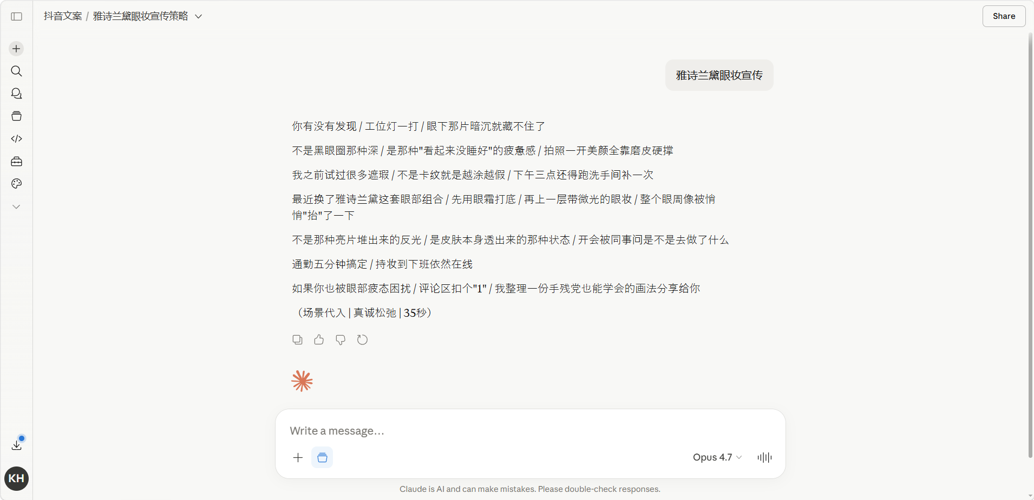Open the projects icon in sidebar
The height and width of the screenshot is (500, 1034).
coord(16,116)
